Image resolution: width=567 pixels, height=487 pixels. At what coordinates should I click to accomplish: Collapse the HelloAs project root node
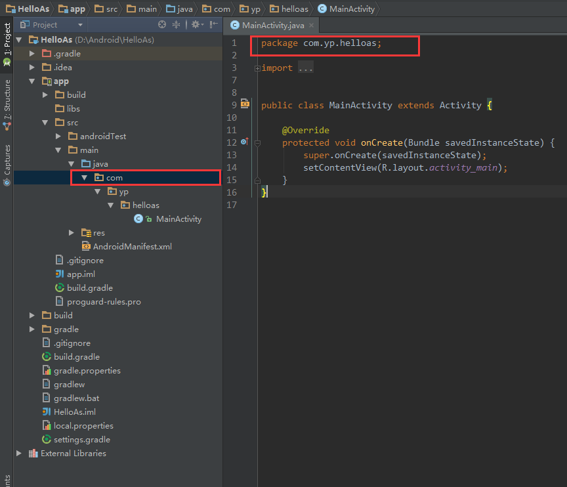[x=19, y=40]
